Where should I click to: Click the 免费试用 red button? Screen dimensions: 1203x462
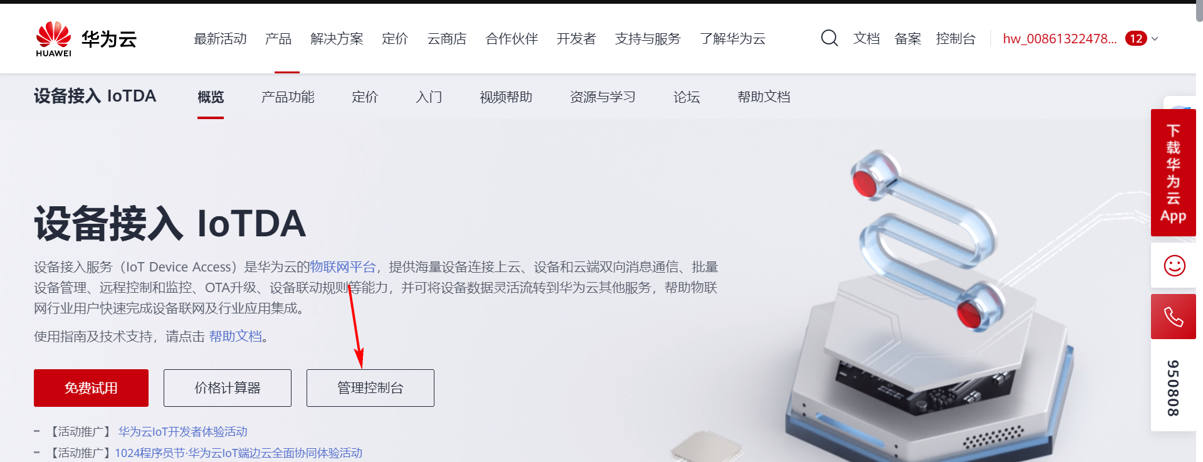[x=91, y=388]
